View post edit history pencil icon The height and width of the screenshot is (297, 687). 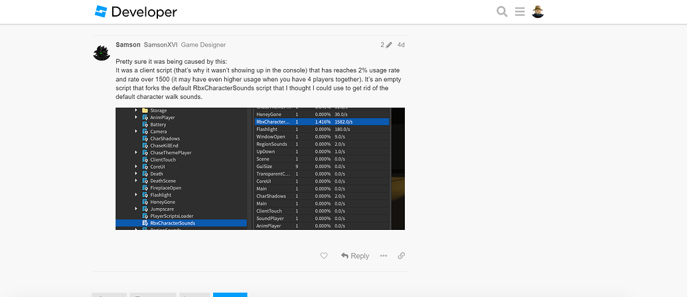coord(386,45)
